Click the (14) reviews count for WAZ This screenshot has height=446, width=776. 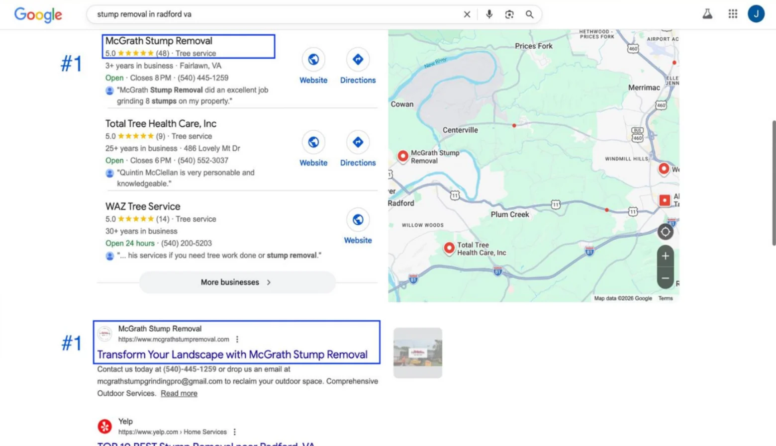pyautogui.click(x=163, y=219)
